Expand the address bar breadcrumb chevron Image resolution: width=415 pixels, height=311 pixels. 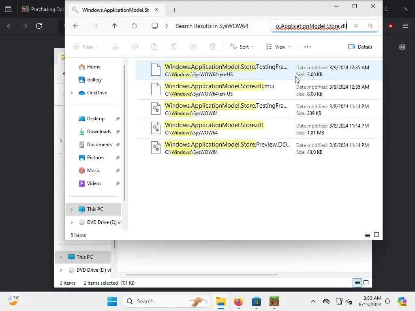point(167,26)
